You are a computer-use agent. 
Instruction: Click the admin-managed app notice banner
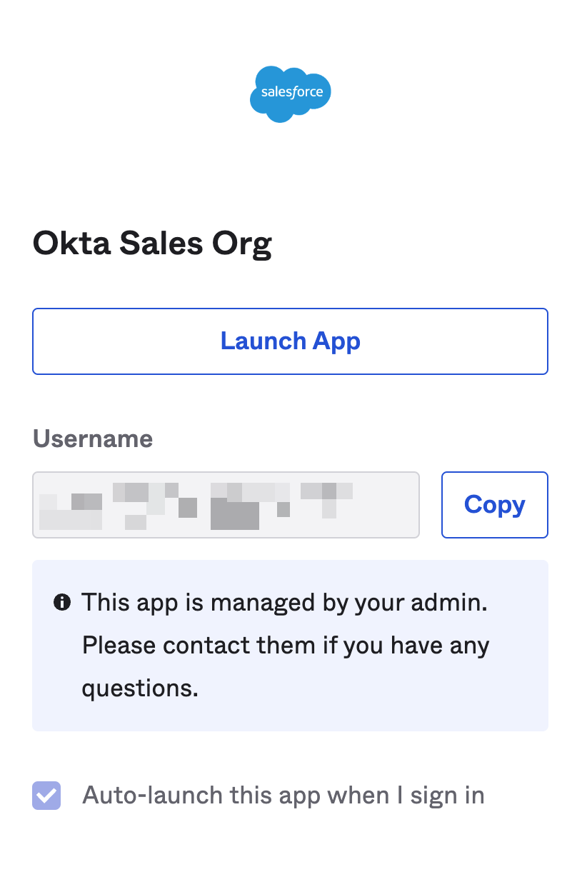pos(290,645)
